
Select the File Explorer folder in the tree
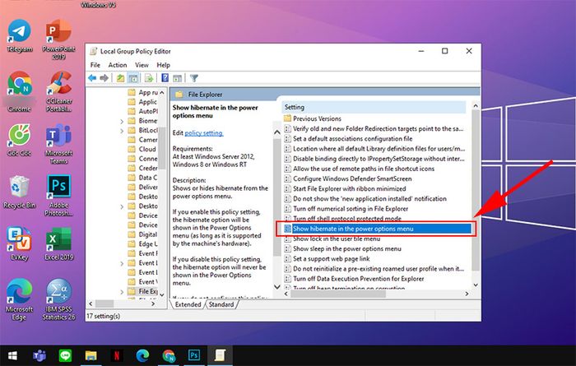[x=142, y=291]
